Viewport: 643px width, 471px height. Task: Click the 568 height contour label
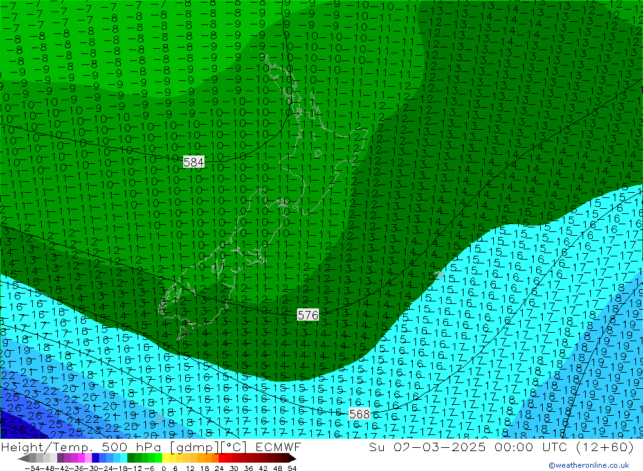coord(359,414)
